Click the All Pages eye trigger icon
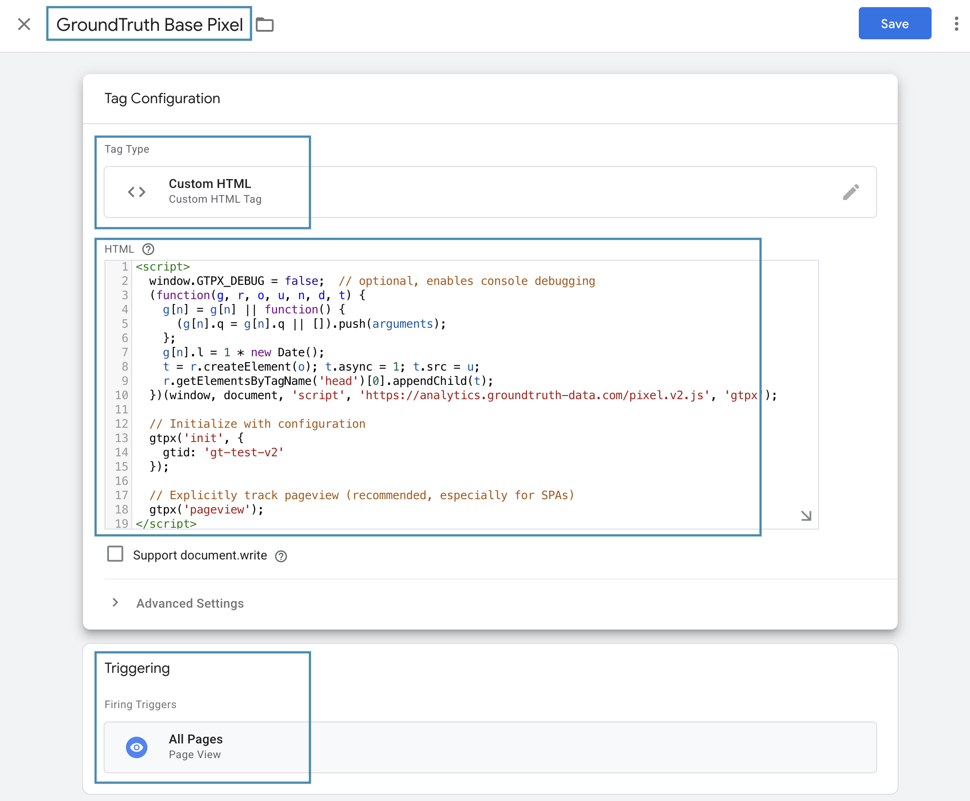The height and width of the screenshot is (801, 970). point(137,747)
